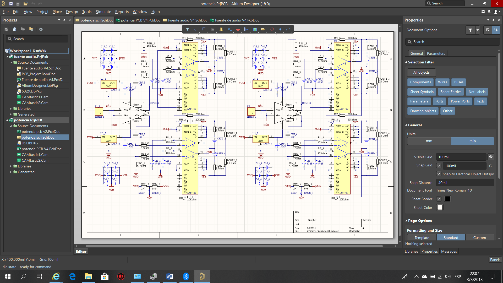503x283 pixels.
Task: Place a GND power port symbol
Action: point(238,29)
